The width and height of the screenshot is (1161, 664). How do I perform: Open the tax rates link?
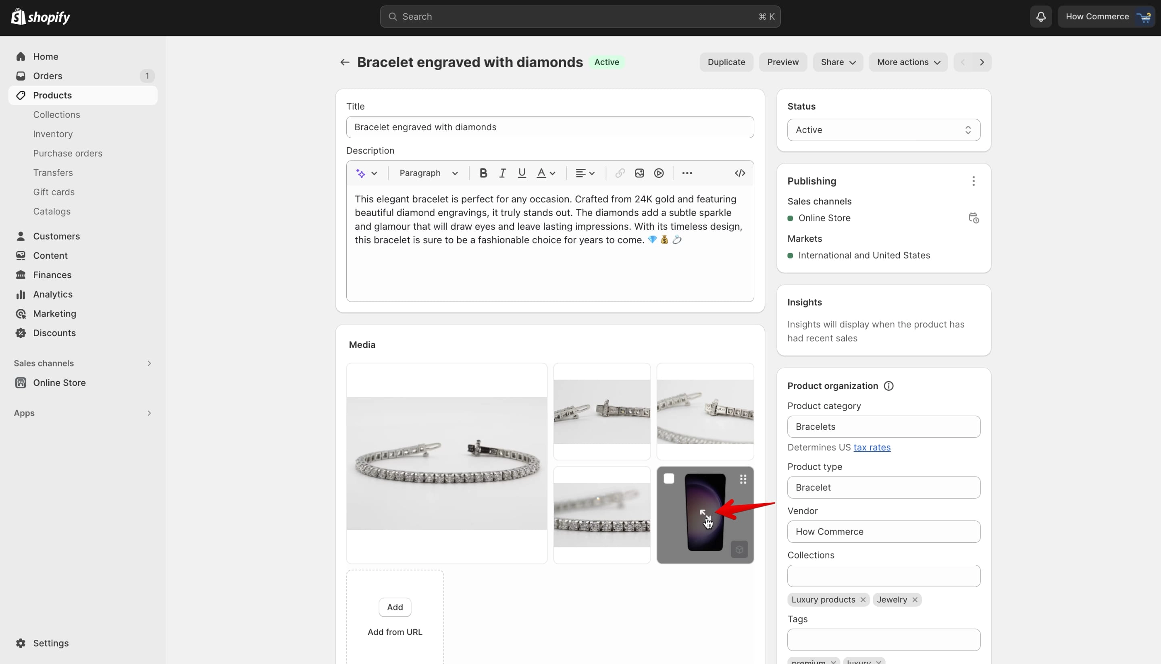click(x=872, y=448)
